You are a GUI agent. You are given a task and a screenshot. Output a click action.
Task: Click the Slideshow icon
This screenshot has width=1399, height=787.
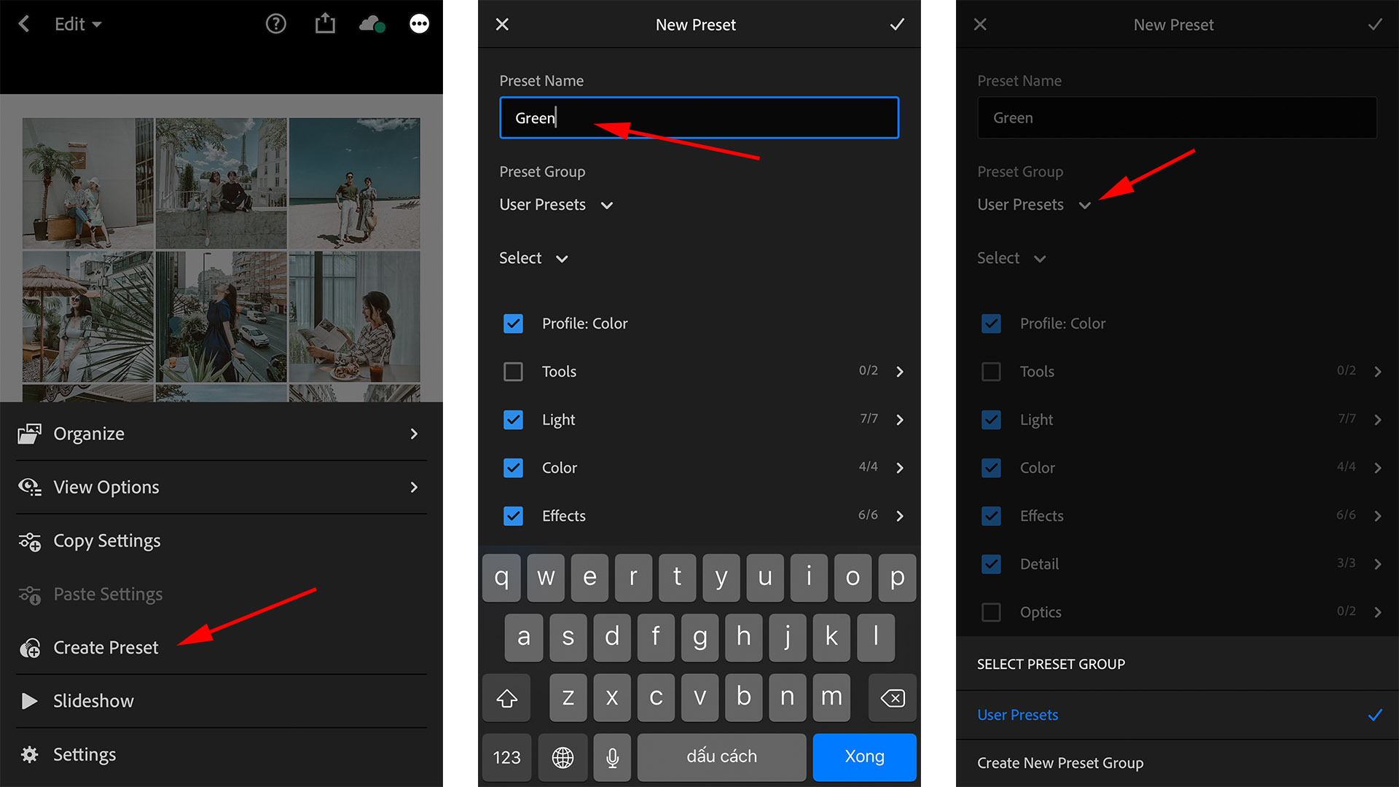[31, 700]
